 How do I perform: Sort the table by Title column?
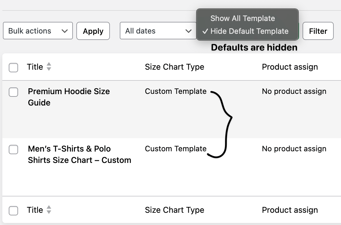tap(35, 67)
